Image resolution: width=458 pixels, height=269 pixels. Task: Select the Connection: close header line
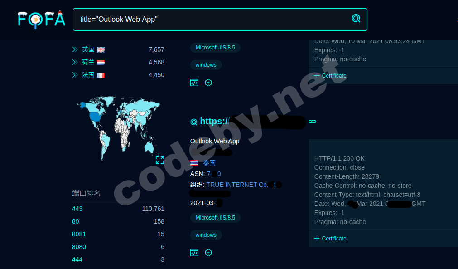pyautogui.click(x=339, y=167)
